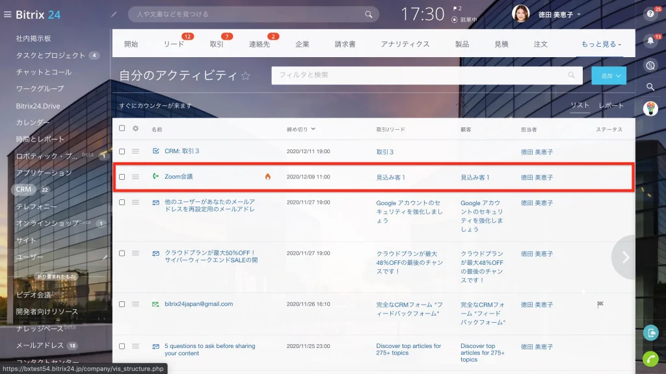Open 徳田 美恵子 user profile dropdown
666x374 pixels.
coord(559,14)
